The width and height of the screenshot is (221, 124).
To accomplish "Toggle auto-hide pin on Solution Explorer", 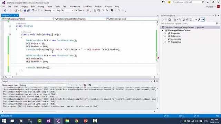I will coord(215,15).
